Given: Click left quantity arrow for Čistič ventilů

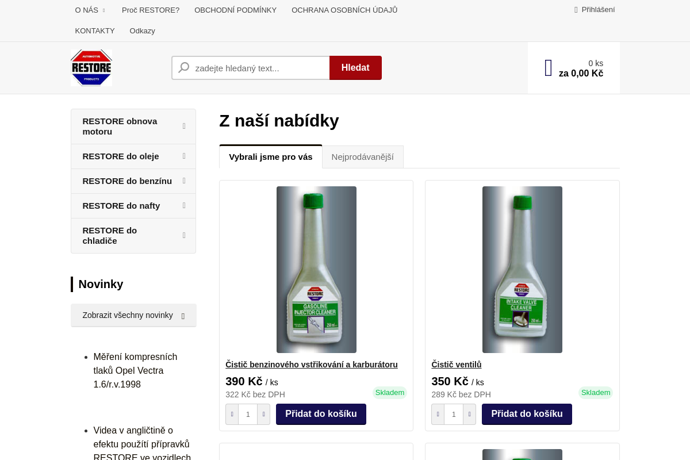Looking at the screenshot, I should [438, 414].
